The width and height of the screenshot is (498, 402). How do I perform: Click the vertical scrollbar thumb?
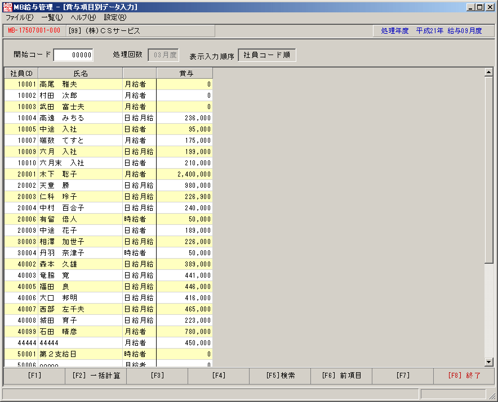[489, 170]
